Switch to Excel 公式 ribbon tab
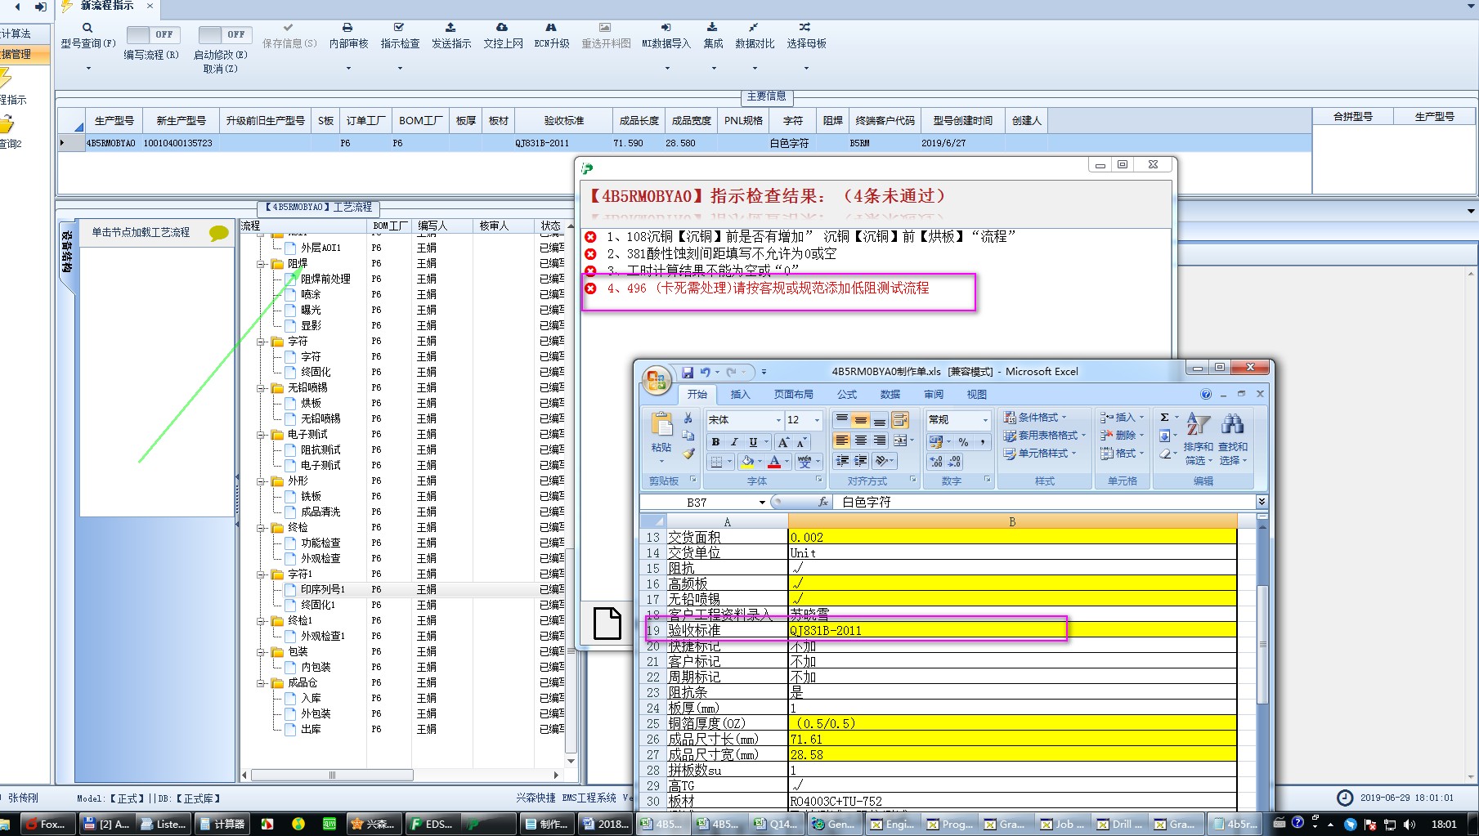The height and width of the screenshot is (836, 1479). pyautogui.click(x=847, y=395)
